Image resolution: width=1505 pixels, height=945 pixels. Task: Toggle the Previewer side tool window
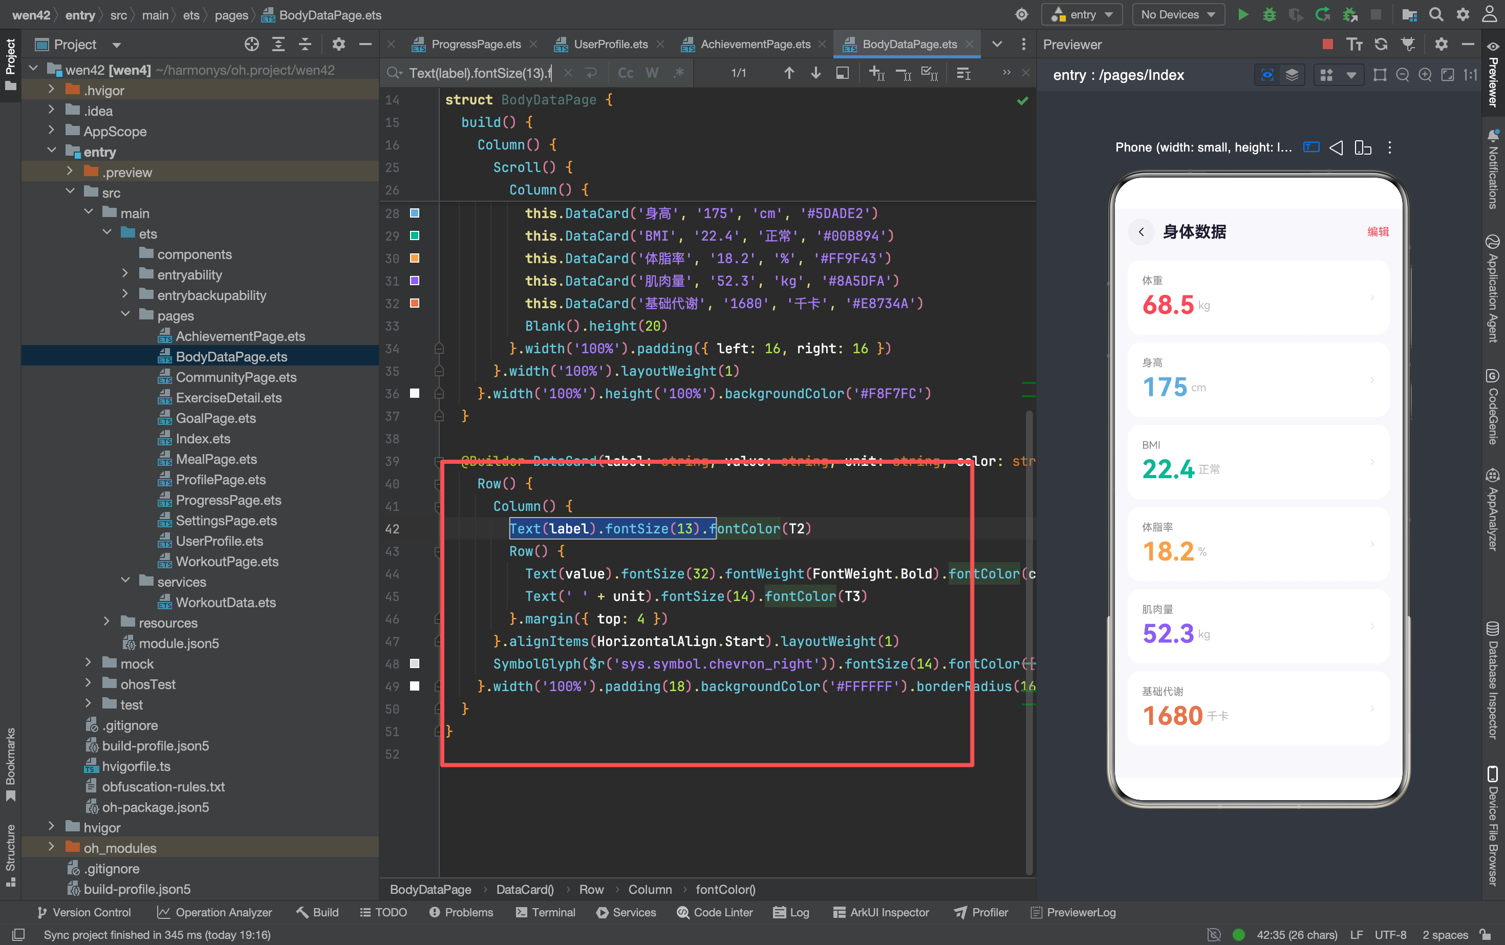pyautogui.click(x=1494, y=74)
